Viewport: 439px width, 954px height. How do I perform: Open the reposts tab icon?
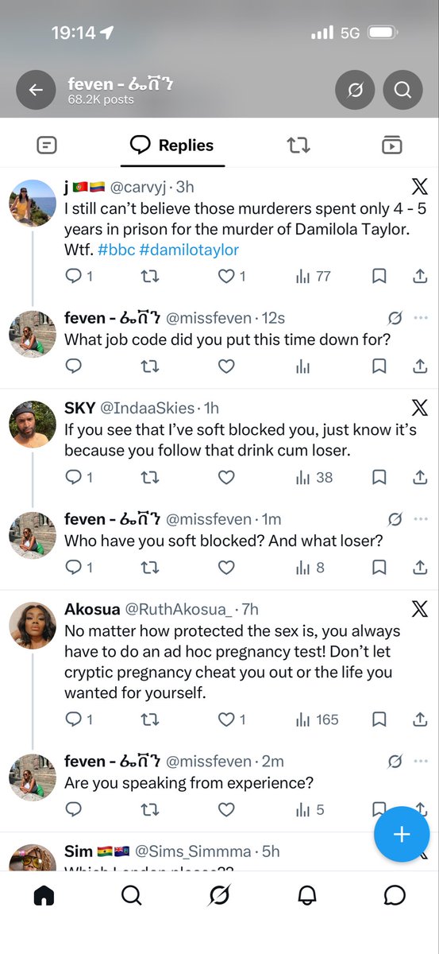[298, 145]
